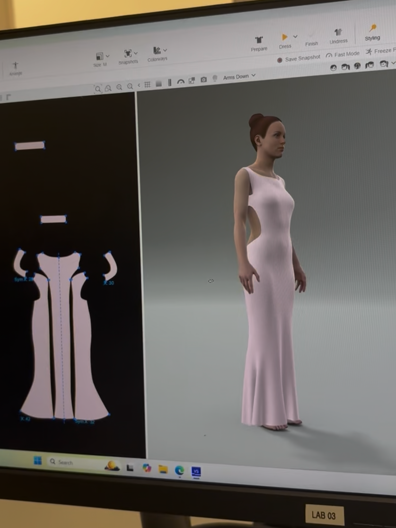
Task: Start simulation with the Dress play button
Action: pos(285,37)
